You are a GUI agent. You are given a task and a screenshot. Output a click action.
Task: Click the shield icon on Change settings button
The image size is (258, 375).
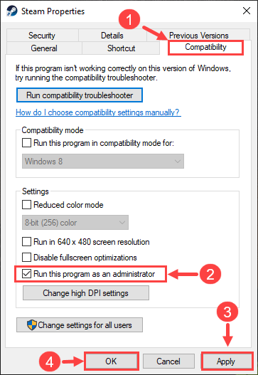pos(32,325)
